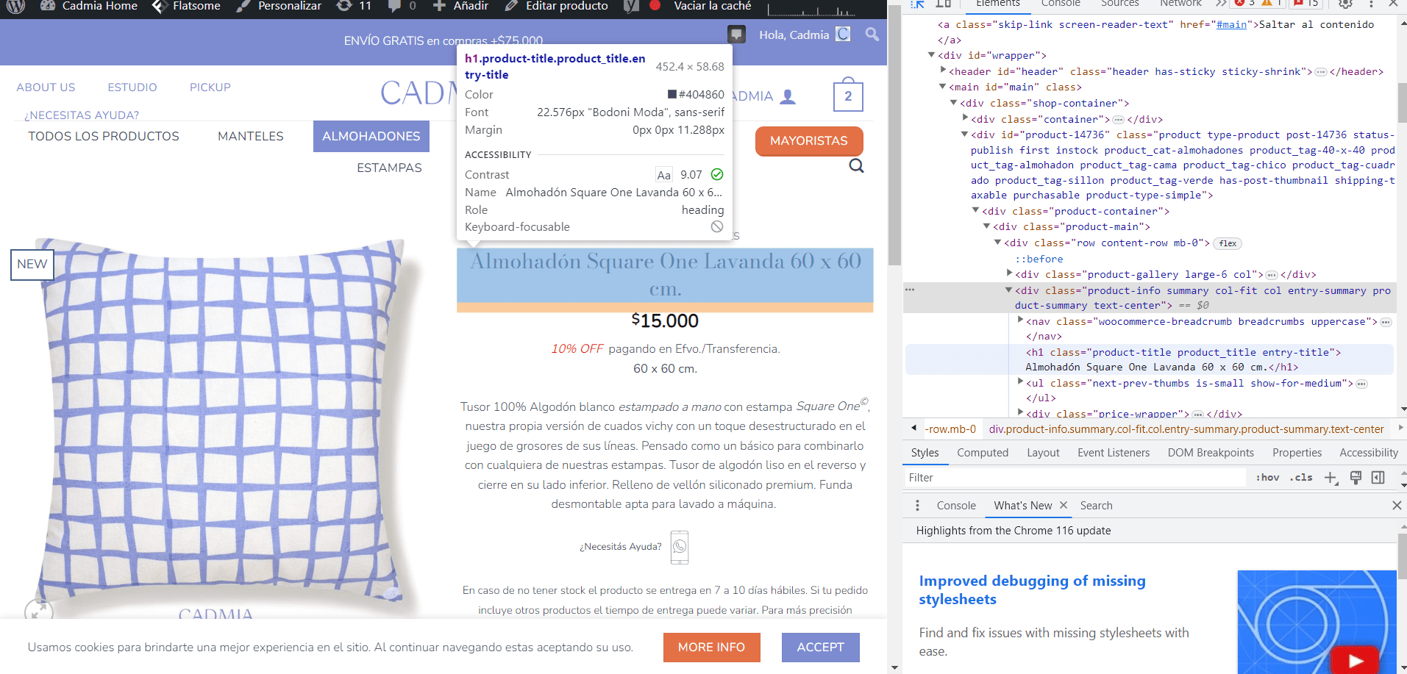
Task: Click the admin bar search magnifier
Action: (x=872, y=34)
